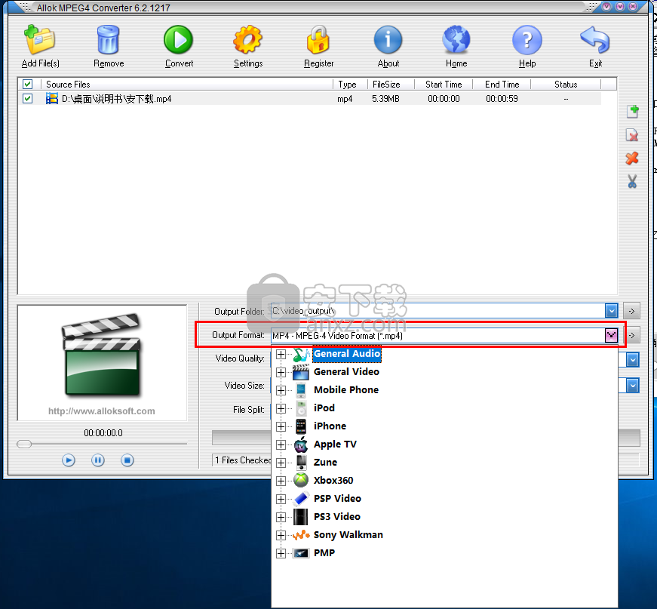Expand the Xbox360 tree node
The image size is (657, 609).
tap(281, 481)
